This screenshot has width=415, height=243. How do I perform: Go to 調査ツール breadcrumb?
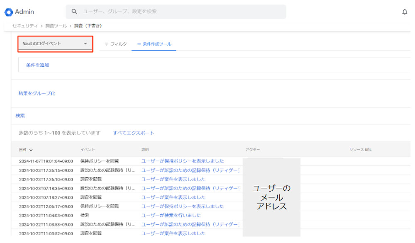click(56, 26)
